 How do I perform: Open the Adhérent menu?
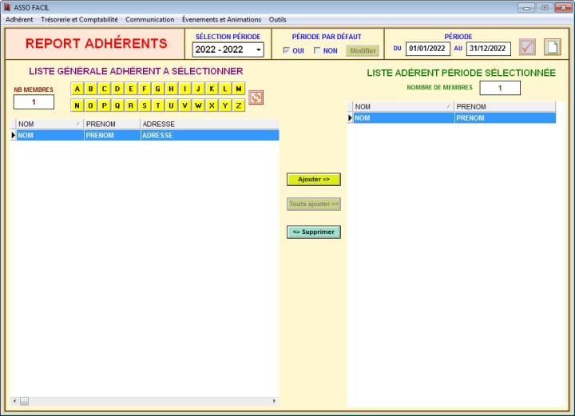pyautogui.click(x=19, y=19)
